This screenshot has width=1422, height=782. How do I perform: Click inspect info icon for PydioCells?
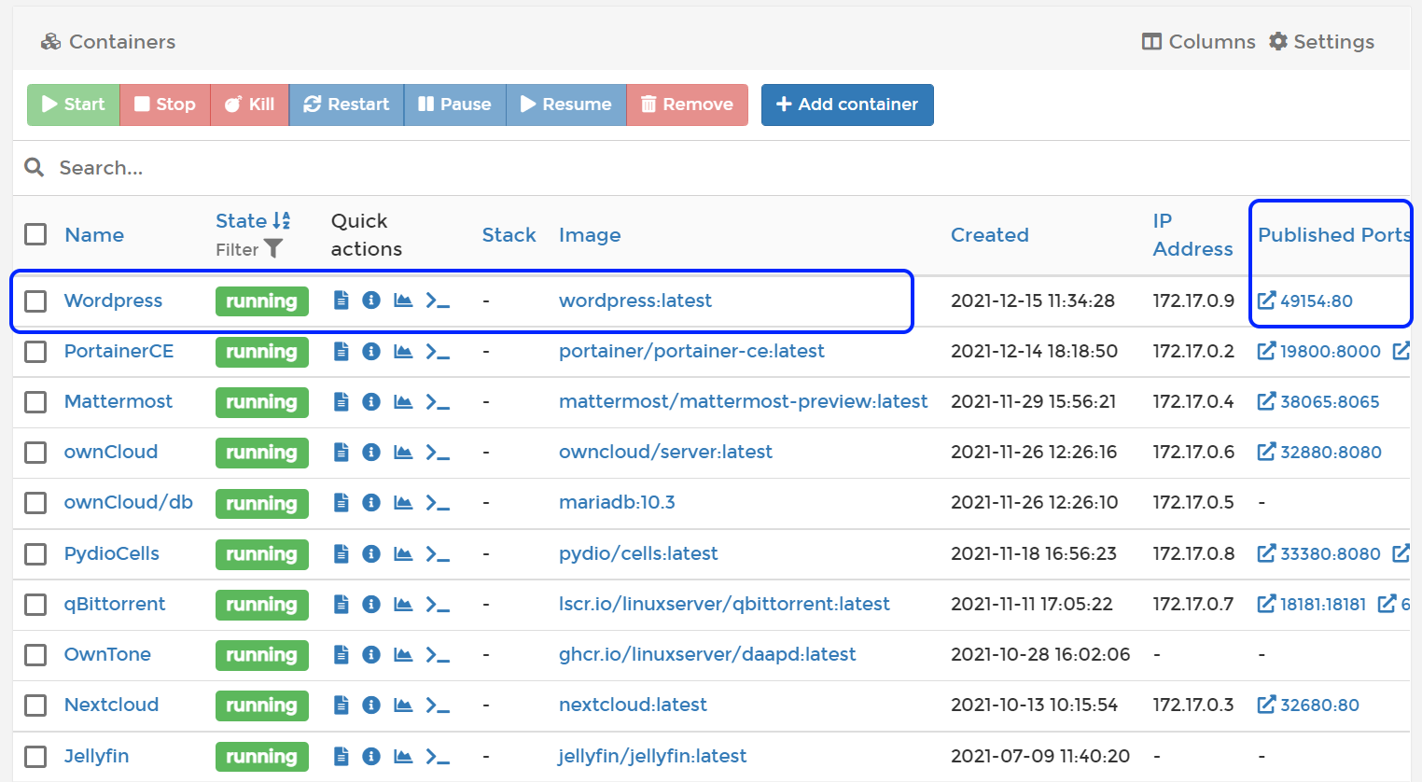pos(371,553)
